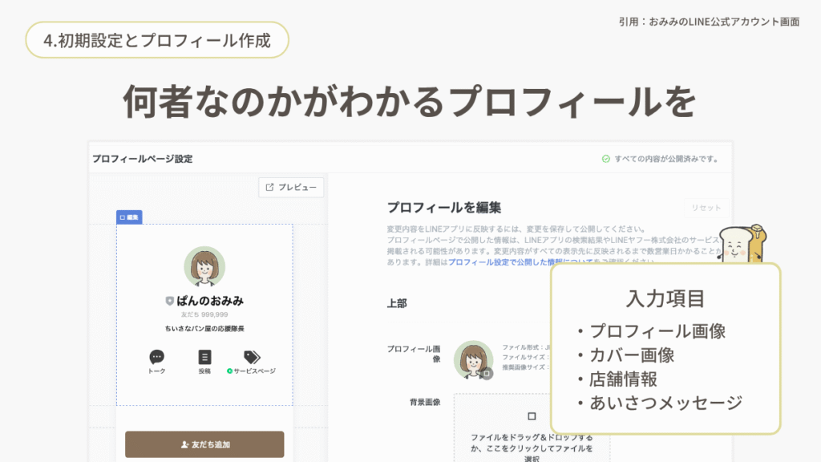Click the ぱんのおみみ account name
This screenshot has width=821, height=462.
210,301
